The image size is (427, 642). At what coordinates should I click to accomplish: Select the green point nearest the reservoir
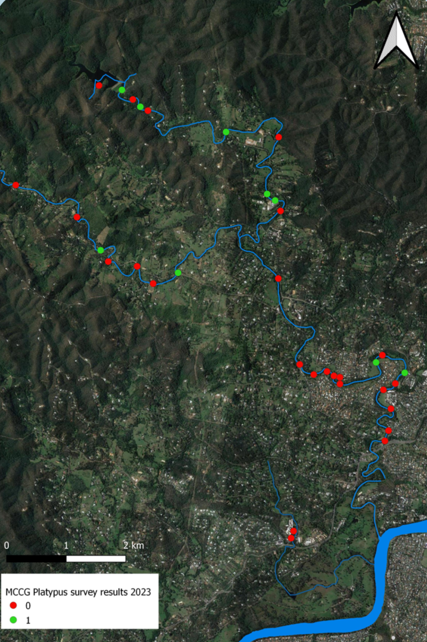[x=121, y=90]
